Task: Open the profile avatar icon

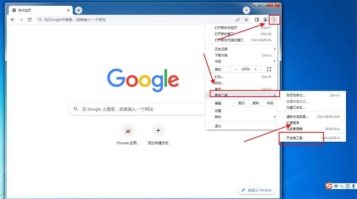Action: coord(265,19)
